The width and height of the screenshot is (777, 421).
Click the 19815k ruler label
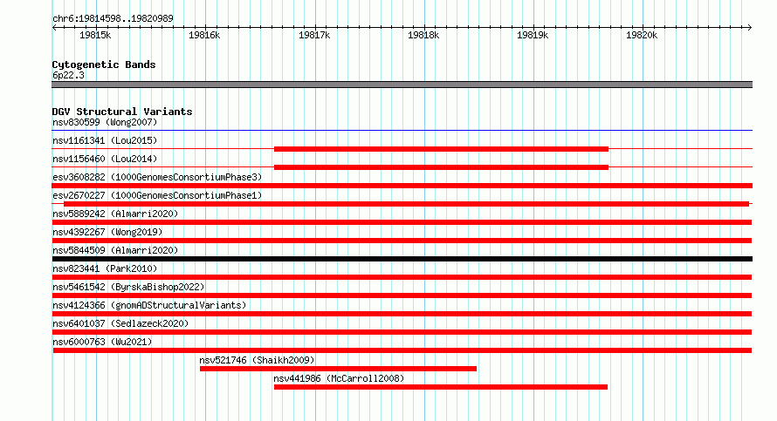click(x=95, y=35)
